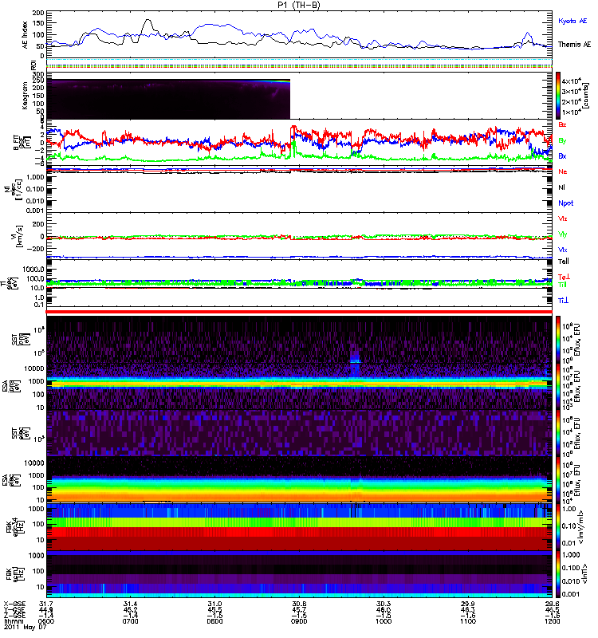Click the 4×10⁴ tick on Keogram color bar

(x=571, y=81)
